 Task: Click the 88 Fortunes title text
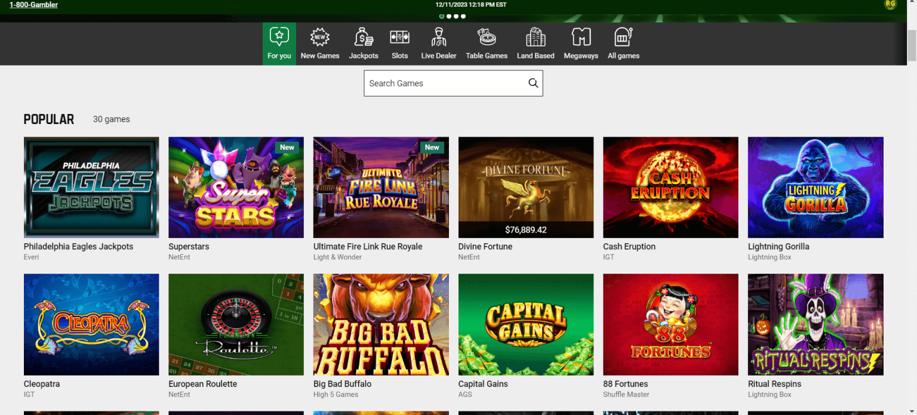click(x=625, y=384)
